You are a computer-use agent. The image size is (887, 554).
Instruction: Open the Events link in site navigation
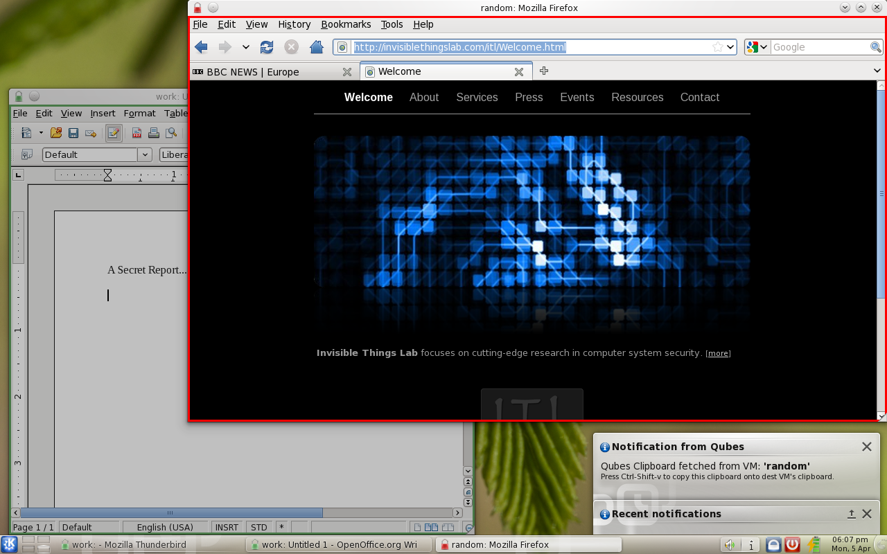pos(577,98)
